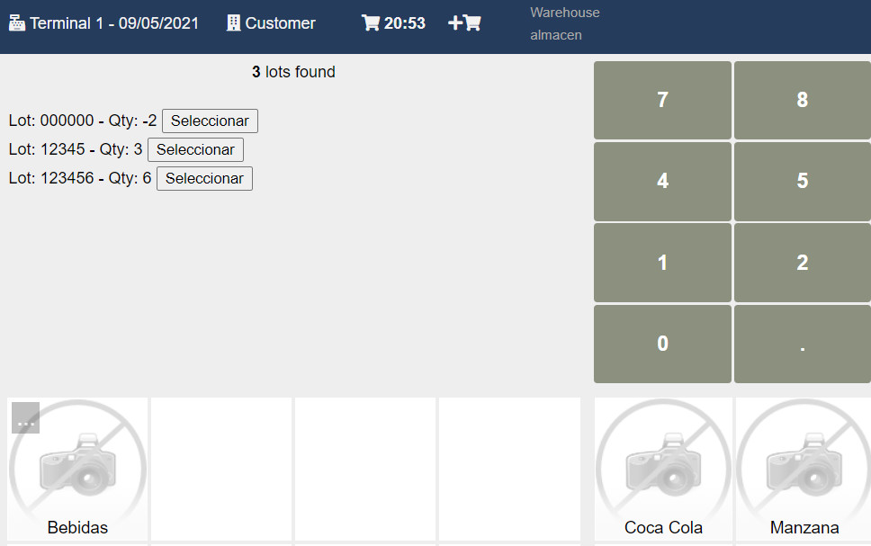
Task: Add a new cart with plus-cart icon
Action: pos(464,23)
